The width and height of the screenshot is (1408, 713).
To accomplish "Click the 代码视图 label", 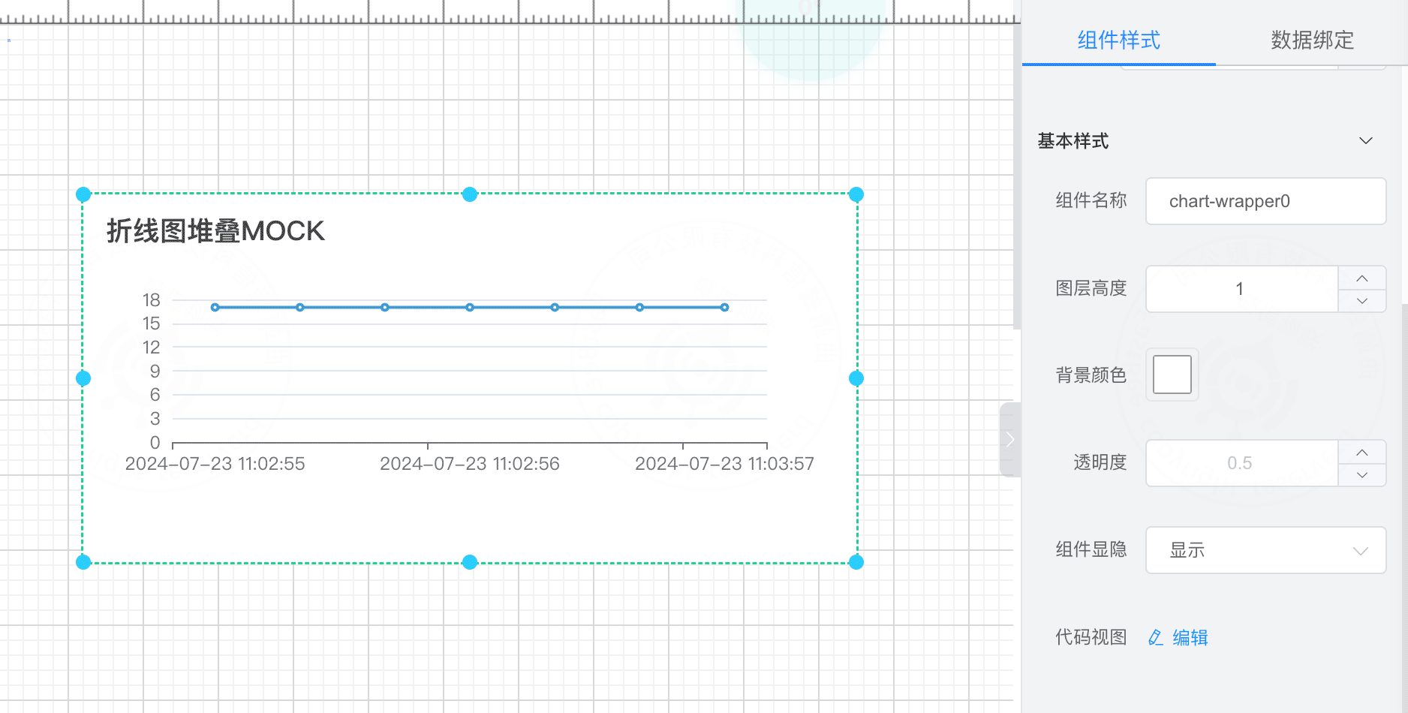I will [1091, 637].
